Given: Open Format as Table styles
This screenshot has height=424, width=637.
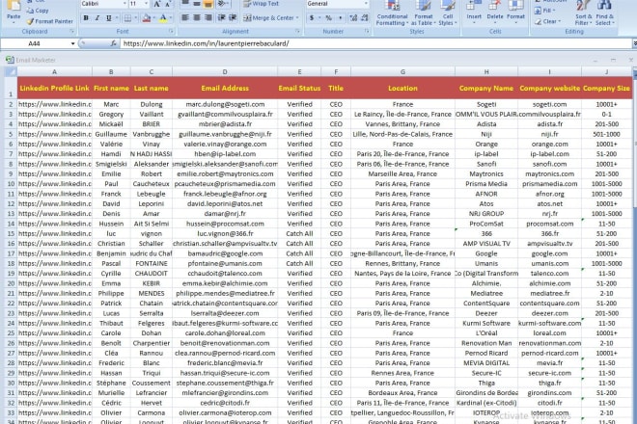Looking at the screenshot, I should coord(424,13).
